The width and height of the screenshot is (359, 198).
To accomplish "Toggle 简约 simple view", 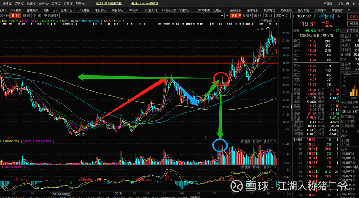I will (268, 16).
